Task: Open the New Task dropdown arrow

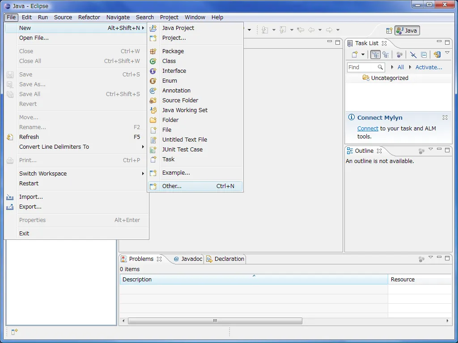Action: 363,54
